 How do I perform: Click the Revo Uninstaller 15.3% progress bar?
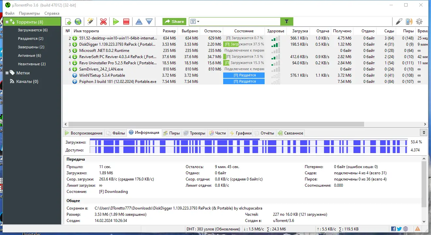[x=244, y=63]
